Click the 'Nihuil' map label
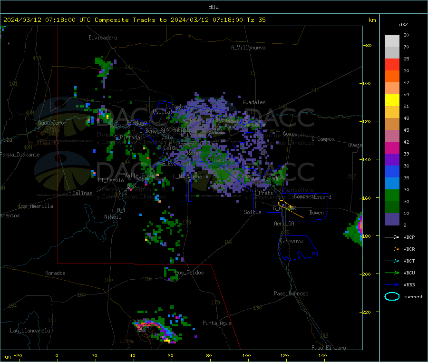 click(112, 217)
